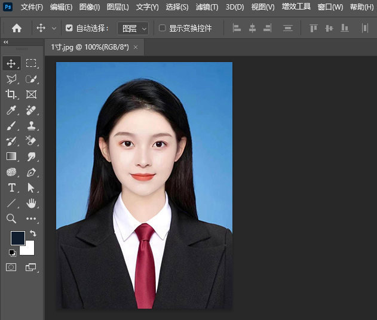
Task: Open the 帮助(H) menu
Action: coord(362,7)
